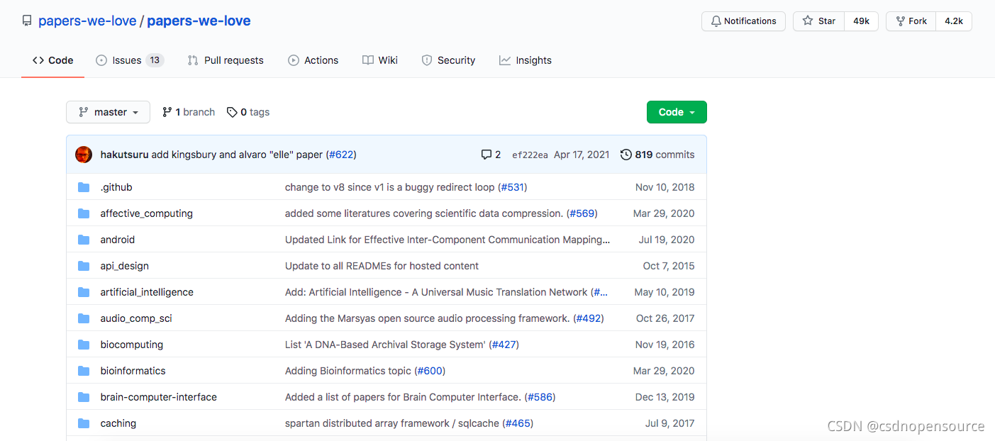
Task: Fork the repository
Action: (x=911, y=21)
